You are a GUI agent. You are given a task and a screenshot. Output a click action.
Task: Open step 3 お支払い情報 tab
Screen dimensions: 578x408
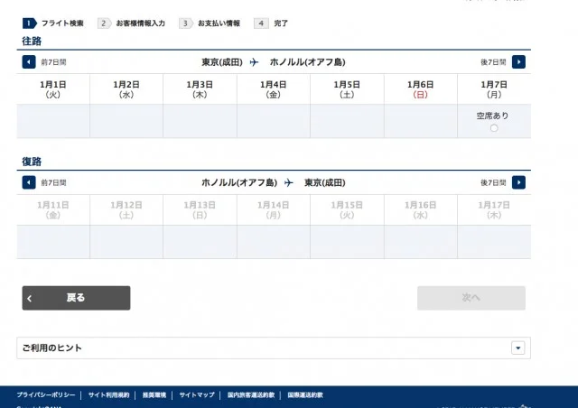pos(210,23)
